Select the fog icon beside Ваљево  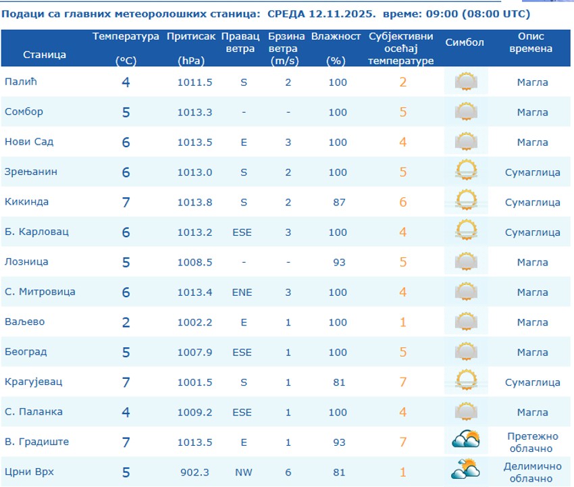[x=464, y=322]
